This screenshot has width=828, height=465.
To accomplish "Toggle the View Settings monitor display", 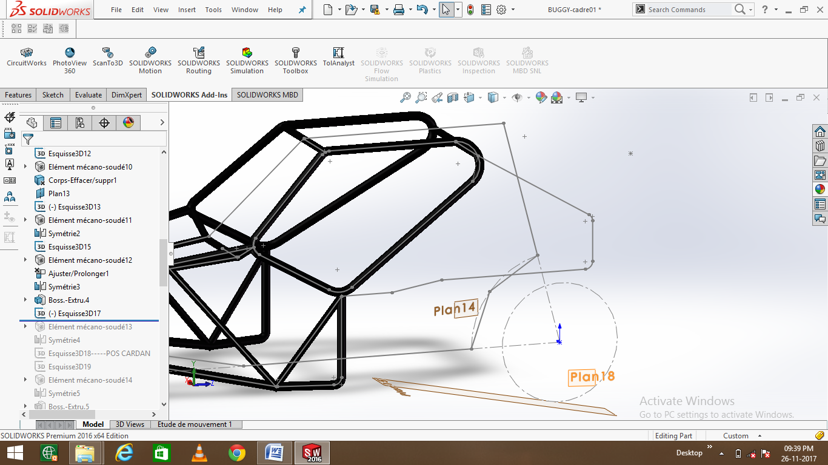I will coord(582,97).
